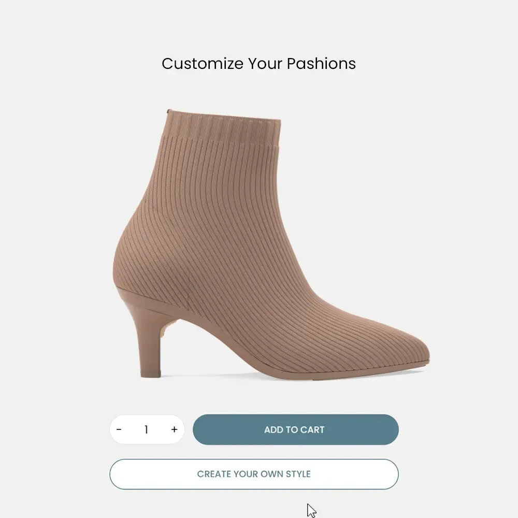The image size is (518, 518).
Task: Select the tan knit boot product image
Action: click(x=271, y=244)
